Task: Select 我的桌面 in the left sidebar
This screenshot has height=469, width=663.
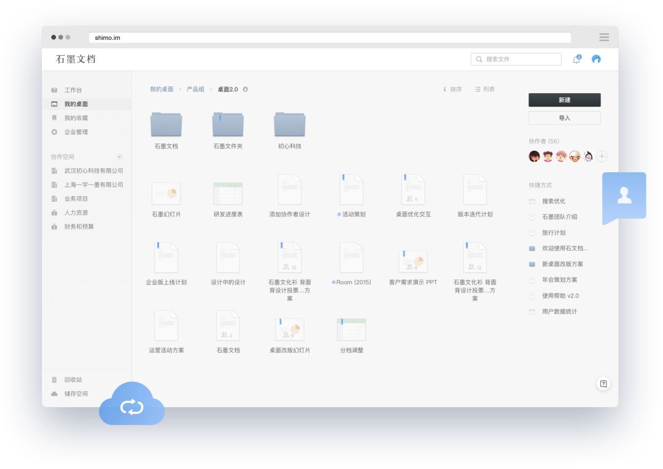Action: pyautogui.click(x=87, y=104)
